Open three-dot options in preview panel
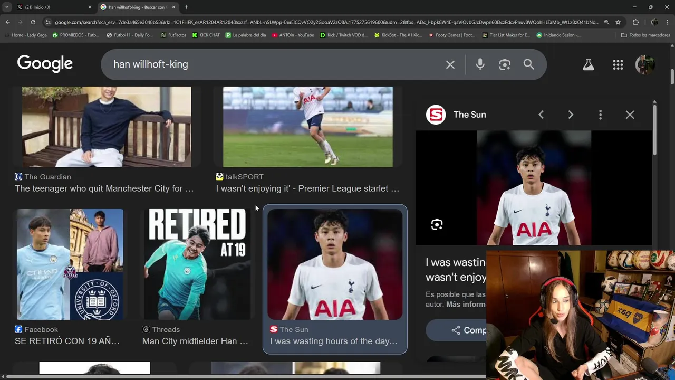 (600, 115)
